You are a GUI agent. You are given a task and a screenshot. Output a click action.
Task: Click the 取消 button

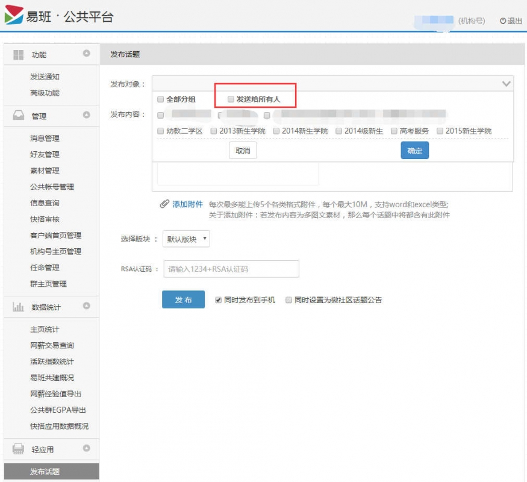[243, 151]
